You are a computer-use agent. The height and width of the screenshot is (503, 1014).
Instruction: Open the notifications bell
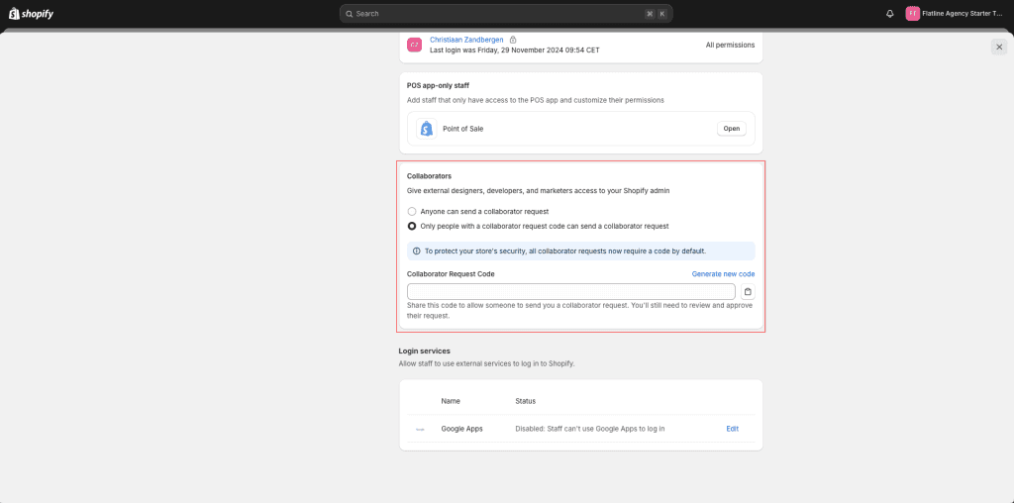[890, 14]
